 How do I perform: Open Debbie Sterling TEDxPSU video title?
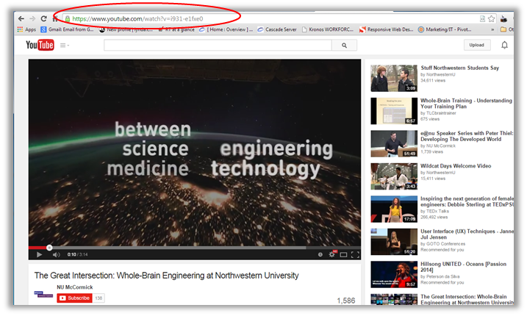pos(467,201)
